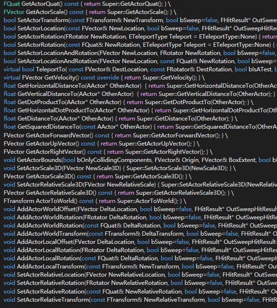The image size is (277, 308).
Task: Click BoxExtent parameter in GetActorBounds
Action: coord(242,160)
